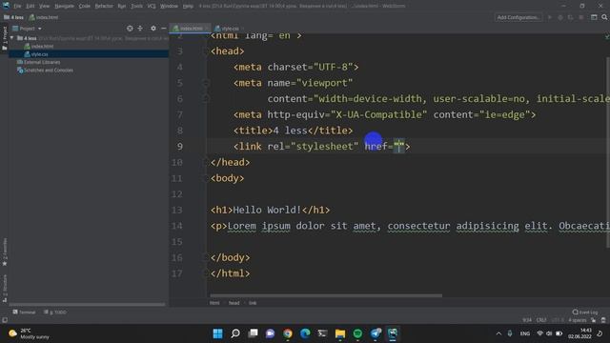Click the locate/select opened file icon

(x=130, y=29)
